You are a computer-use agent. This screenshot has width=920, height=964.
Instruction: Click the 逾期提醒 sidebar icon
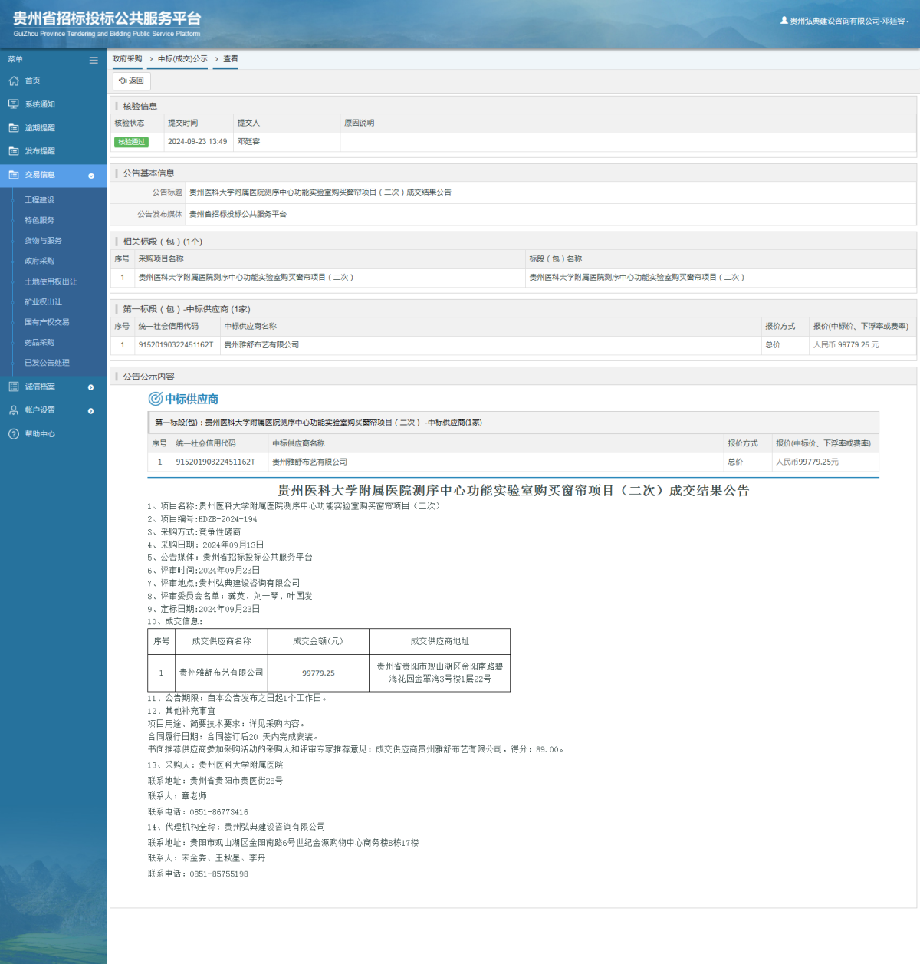point(14,128)
